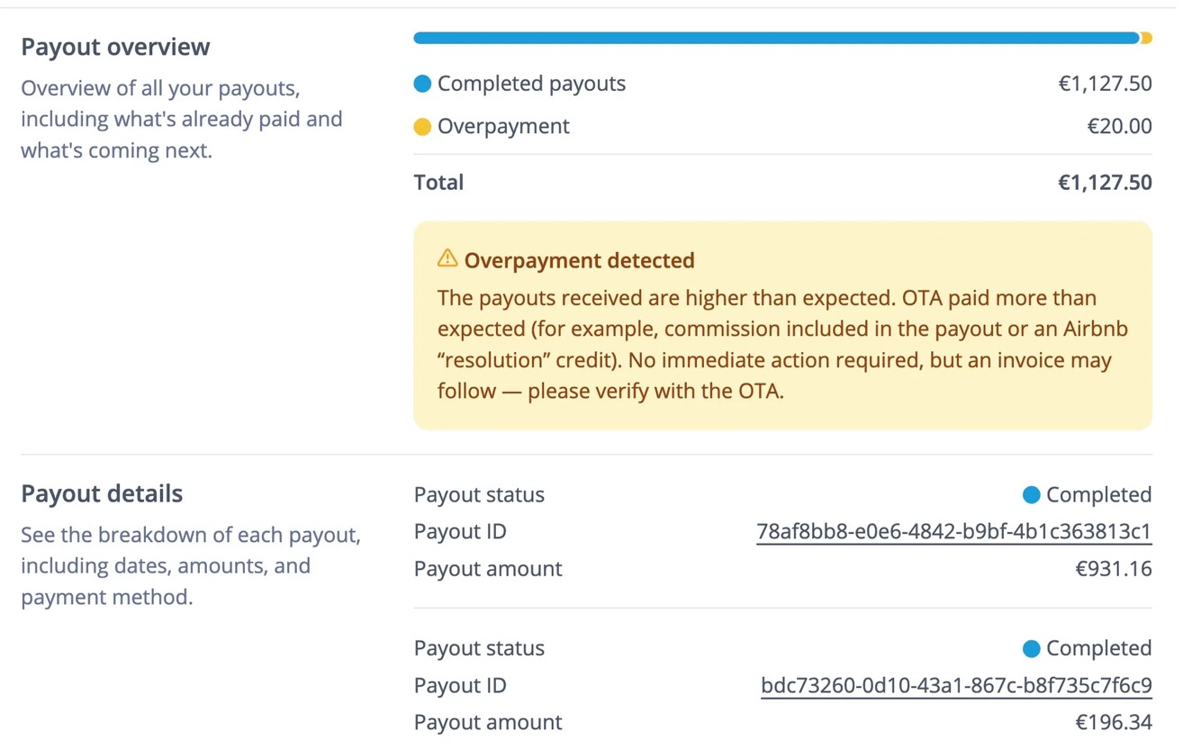Click the blue dot beside Completed payouts
Viewport: 1201px width, 749px height.
tap(422, 84)
